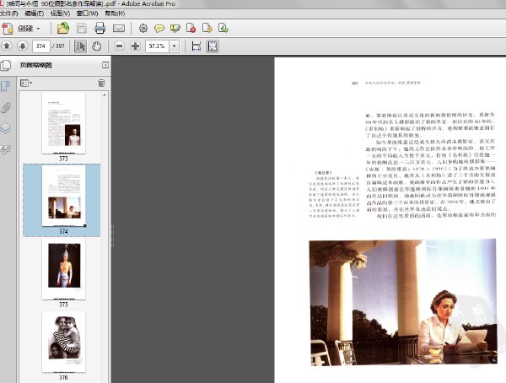
Task: Select the highlight text tool
Action: [x=175, y=29]
